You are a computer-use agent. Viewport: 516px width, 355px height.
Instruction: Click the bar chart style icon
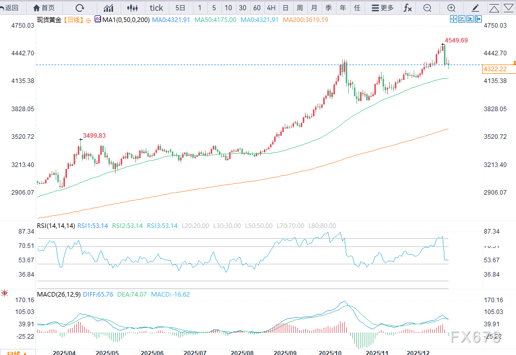[x=108, y=8]
